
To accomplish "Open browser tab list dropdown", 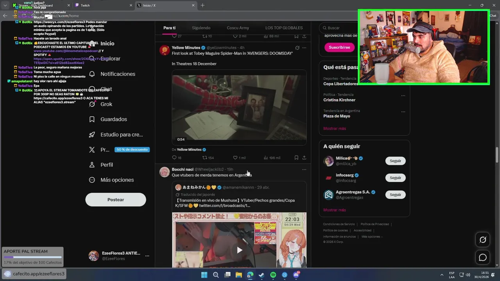I will pos(5,5).
